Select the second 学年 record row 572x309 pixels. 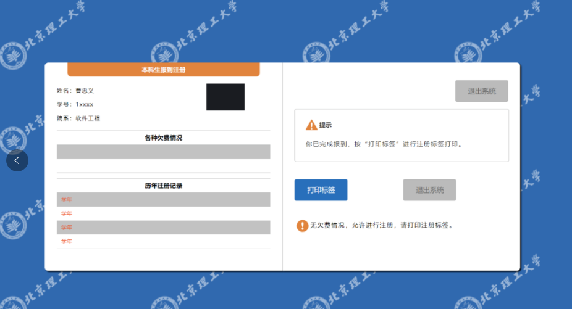(x=163, y=213)
